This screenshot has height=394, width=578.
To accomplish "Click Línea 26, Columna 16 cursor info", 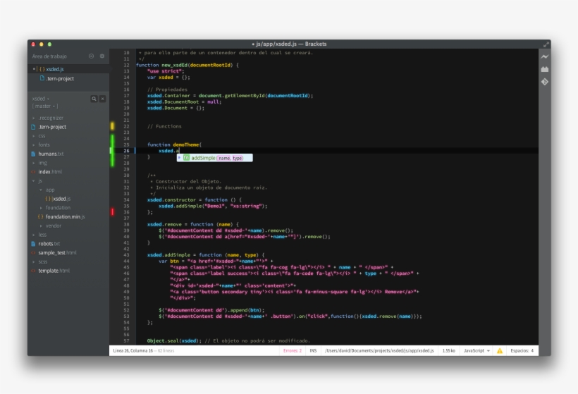I will (133, 350).
